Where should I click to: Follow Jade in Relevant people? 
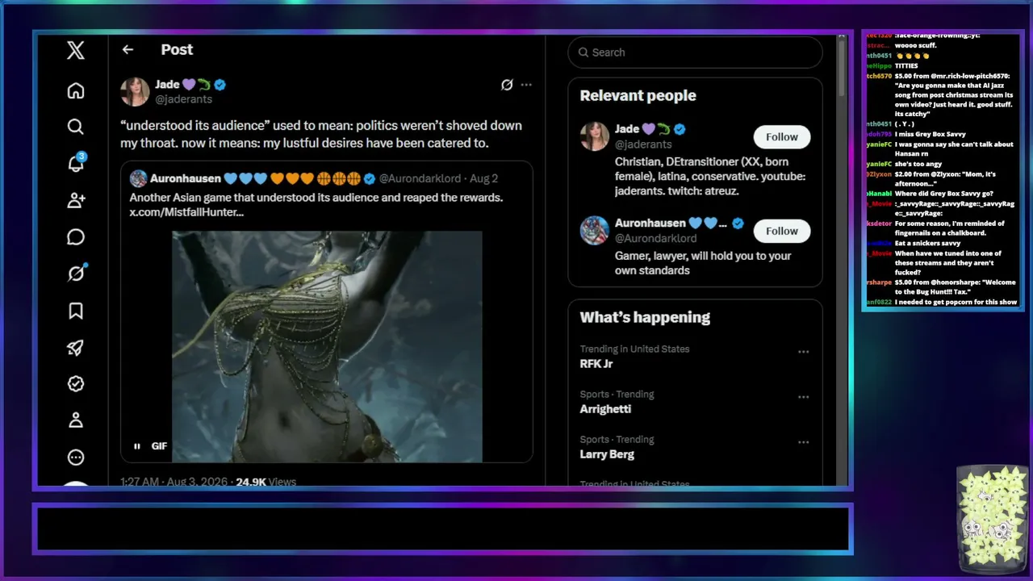[x=781, y=137]
